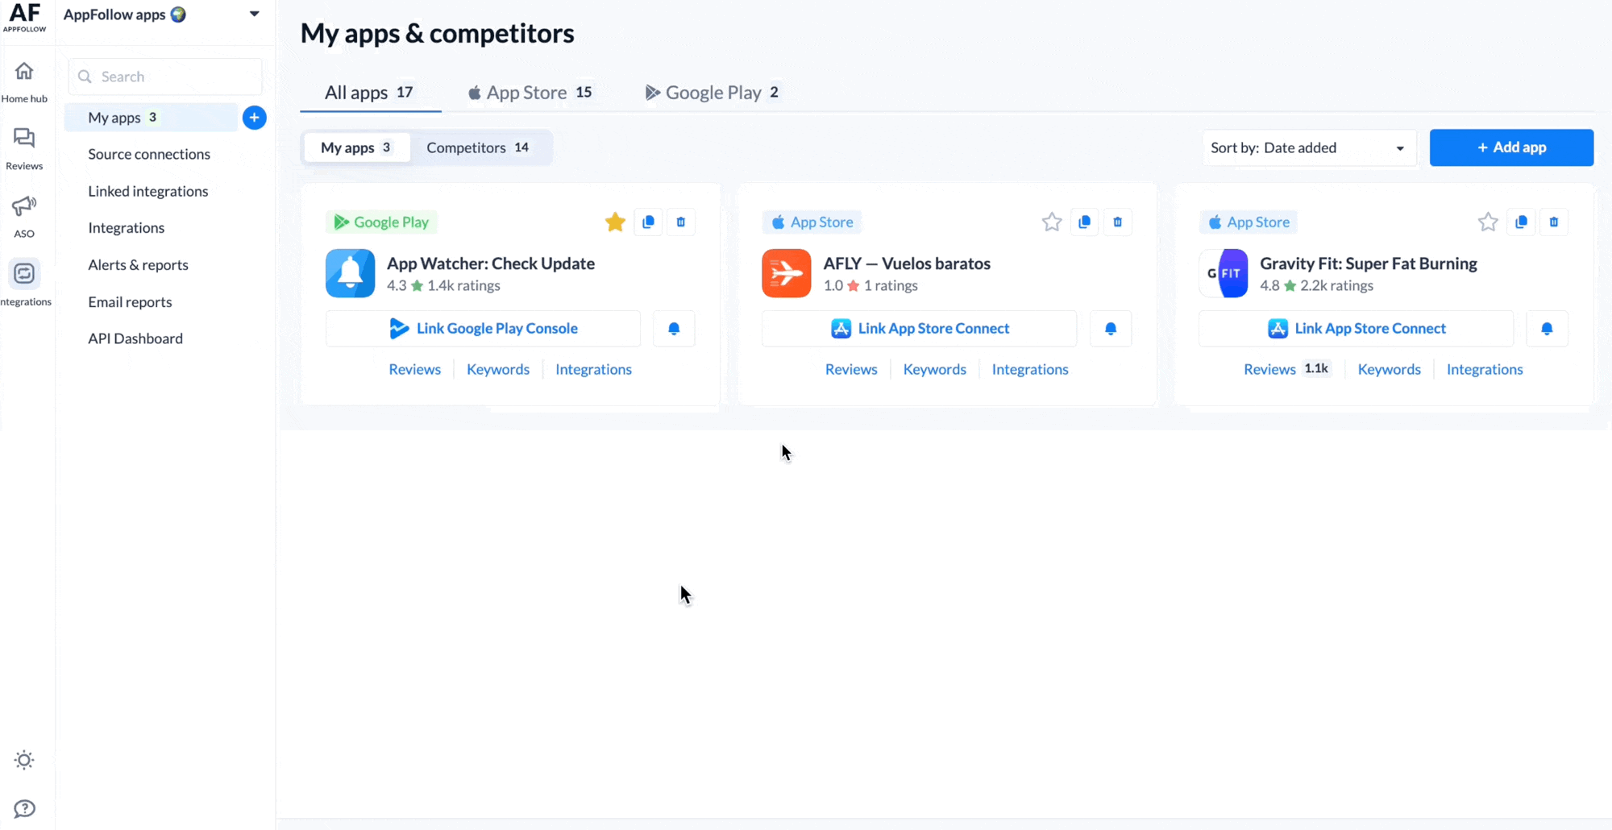Open Alerts & reports in the sidebar
The image size is (1612, 830).
[139, 265]
